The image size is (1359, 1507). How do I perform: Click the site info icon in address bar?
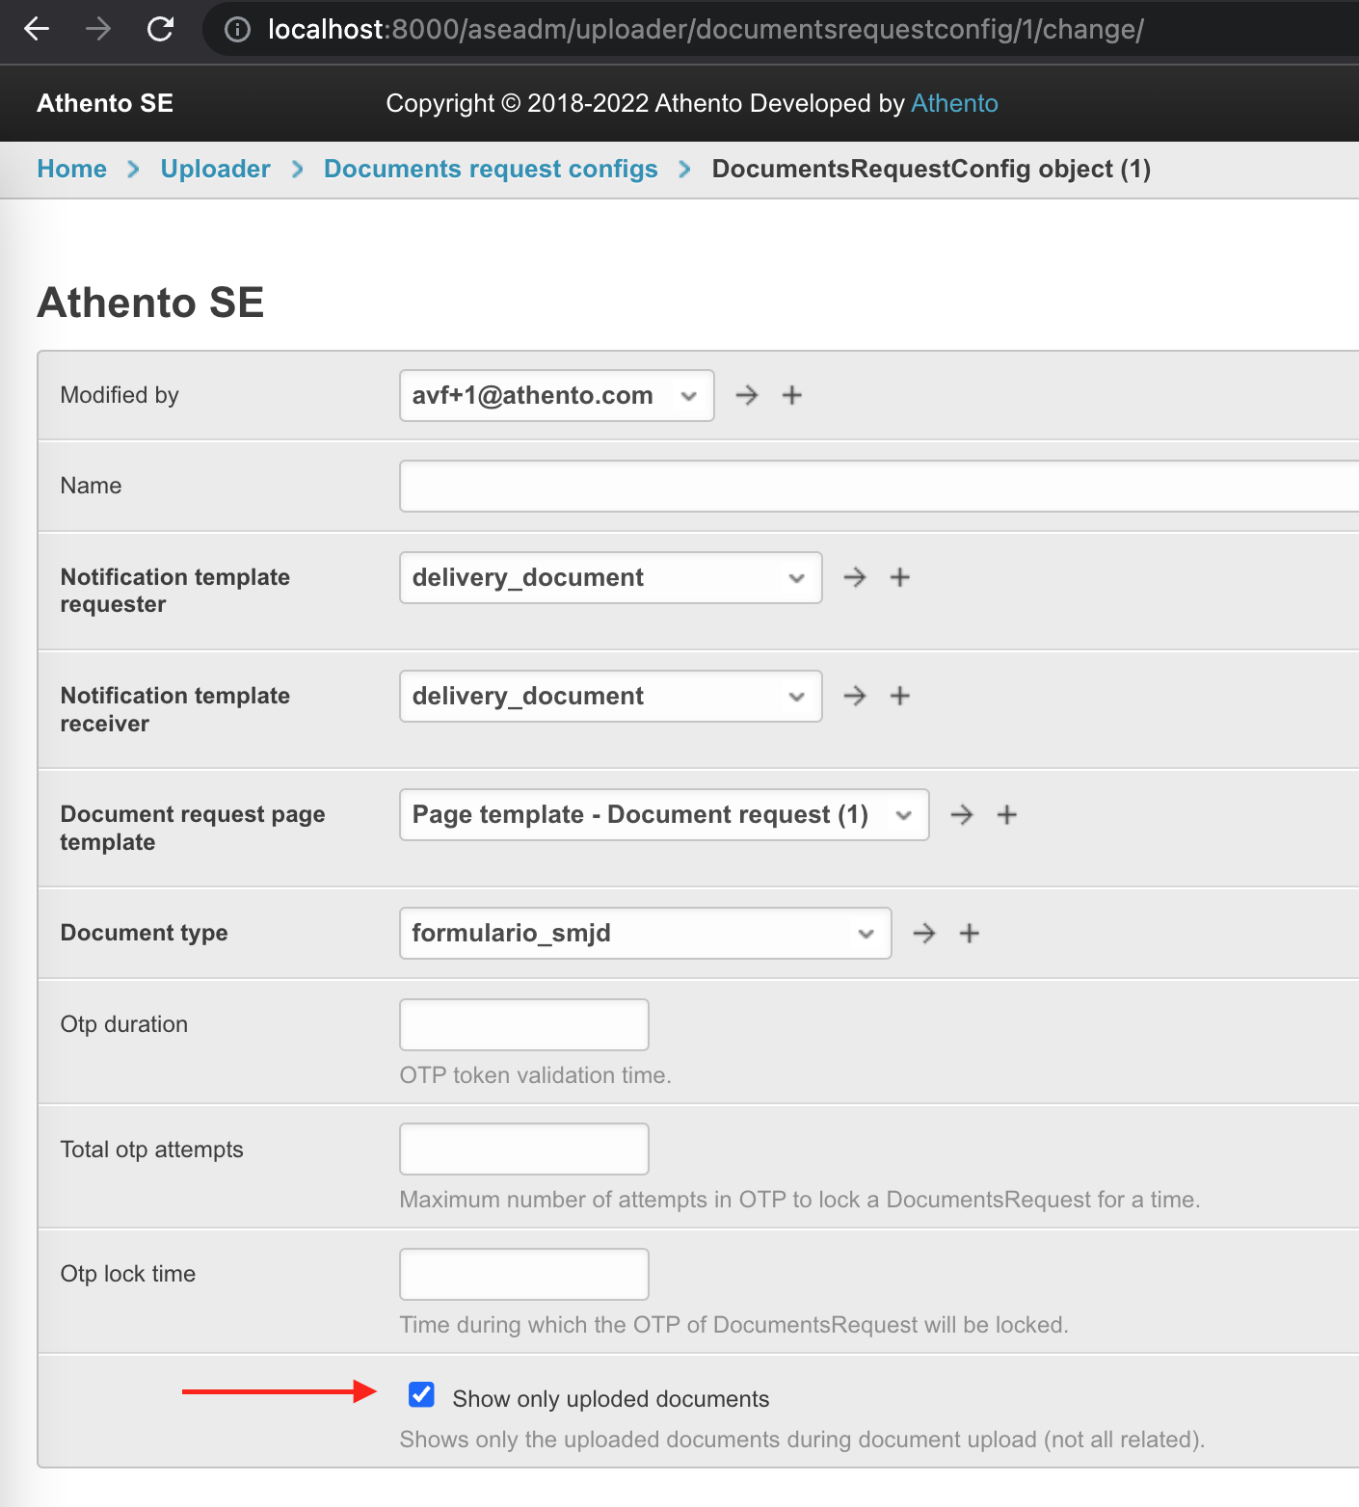pyautogui.click(x=237, y=30)
